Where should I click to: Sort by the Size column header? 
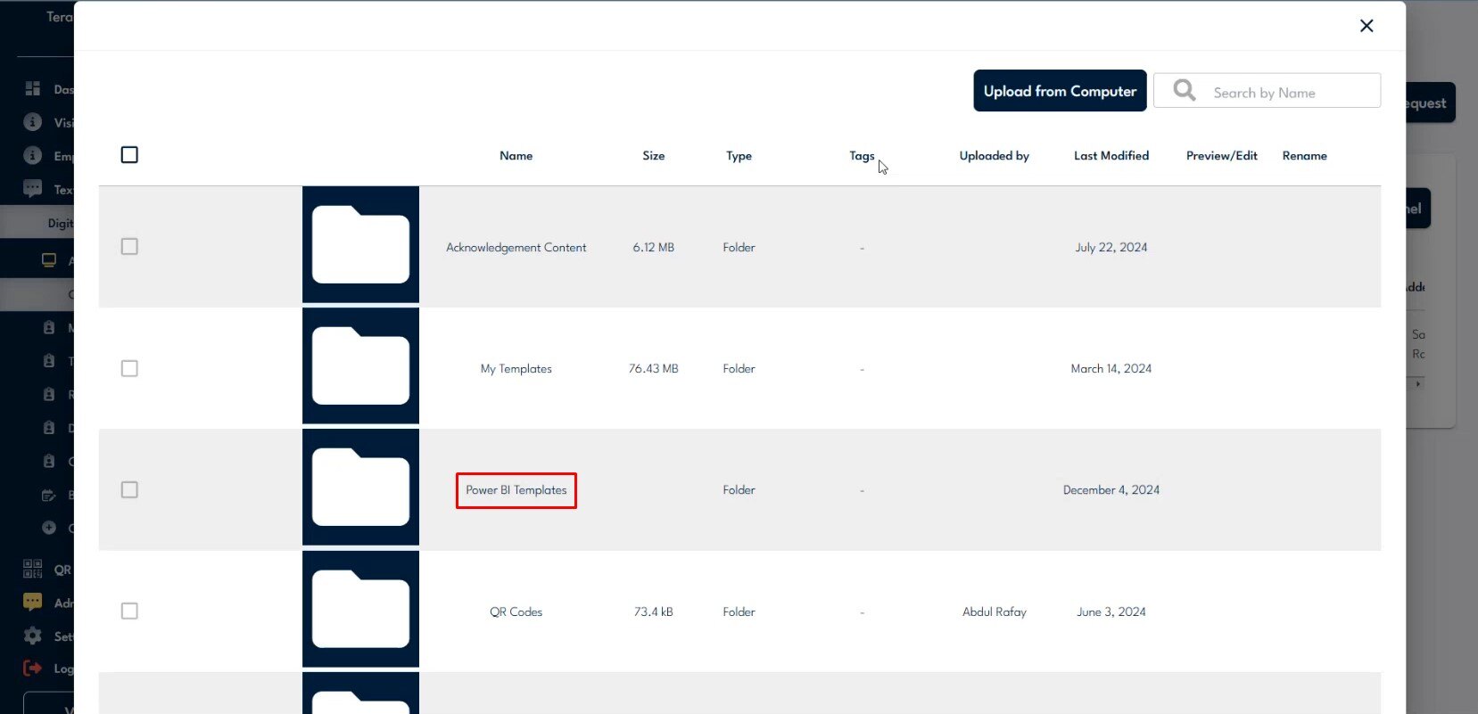click(x=654, y=156)
